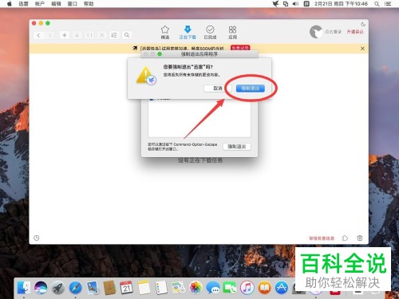Delete task using the X toolbar icon
This screenshot has height=299, width=399.
click(101, 35)
